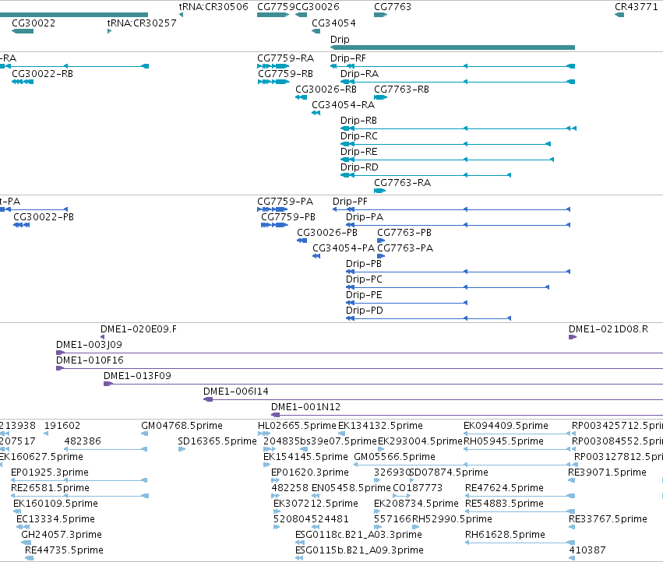The width and height of the screenshot is (663, 562).
Task: Click the DME1-001N12 clone label
Action: (305, 407)
